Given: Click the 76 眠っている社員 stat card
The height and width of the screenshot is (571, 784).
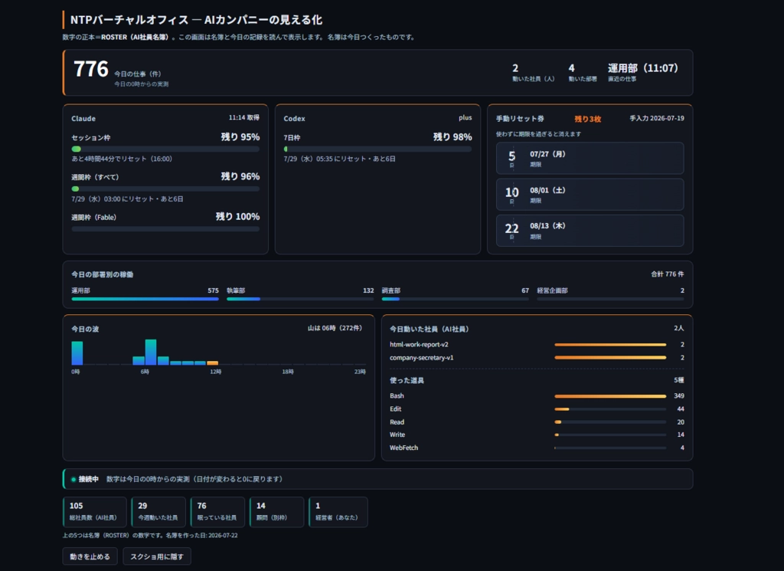Looking at the screenshot, I should pos(217,512).
